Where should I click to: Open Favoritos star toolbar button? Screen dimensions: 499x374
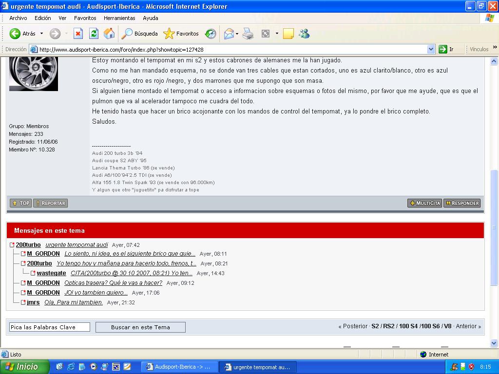click(181, 34)
